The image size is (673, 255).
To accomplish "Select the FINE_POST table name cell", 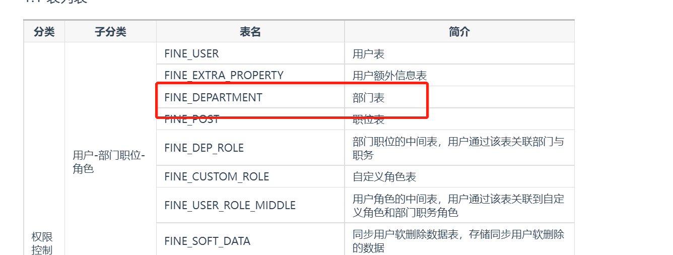I will pyautogui.click(x=250, y=119).
